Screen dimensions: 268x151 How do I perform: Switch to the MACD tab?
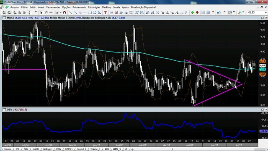coord(36,149)
